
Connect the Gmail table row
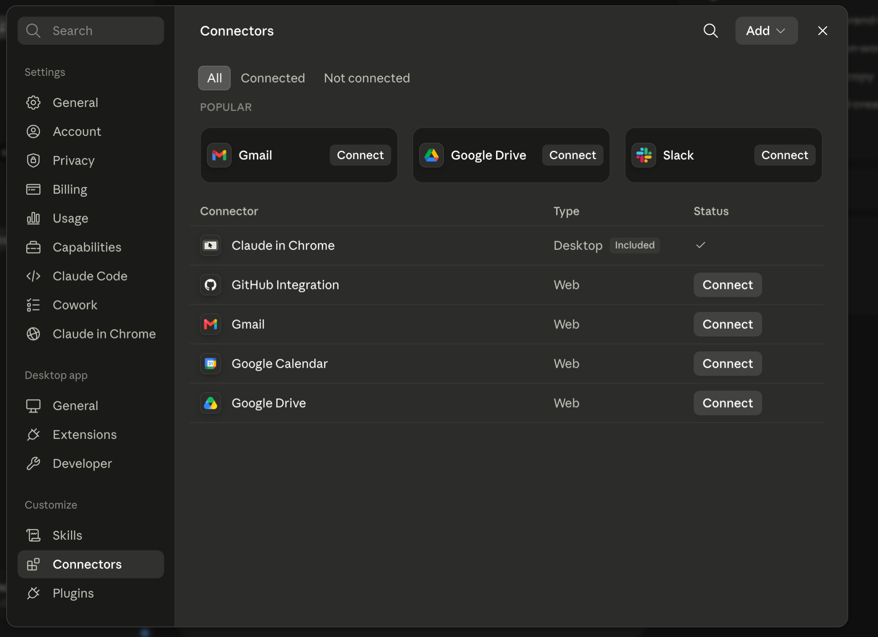(x=727, y=324)
